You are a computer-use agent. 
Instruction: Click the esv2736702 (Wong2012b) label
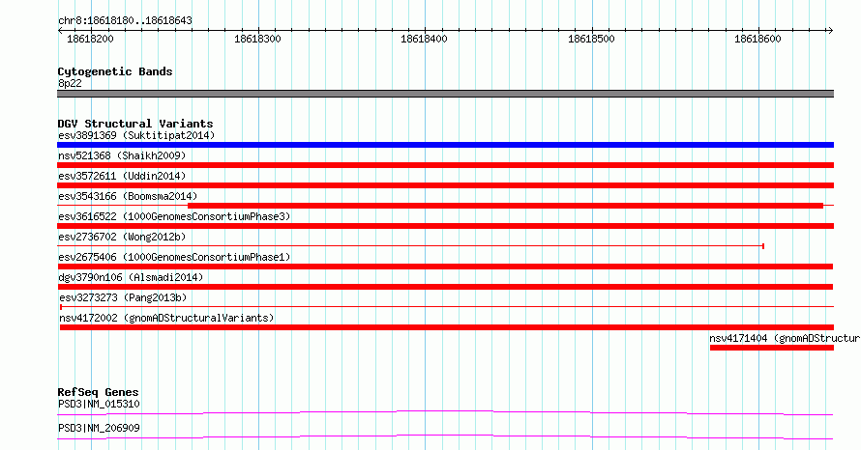(122, 237)
